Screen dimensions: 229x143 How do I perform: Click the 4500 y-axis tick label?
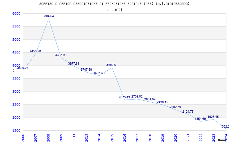pos(16,53)
